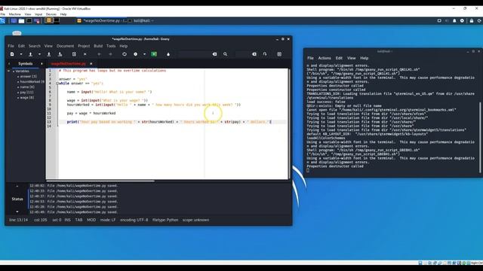Open the Kali applications menu icon
Viewport: 483px width, 271px height.
click(x=3, y=20)
